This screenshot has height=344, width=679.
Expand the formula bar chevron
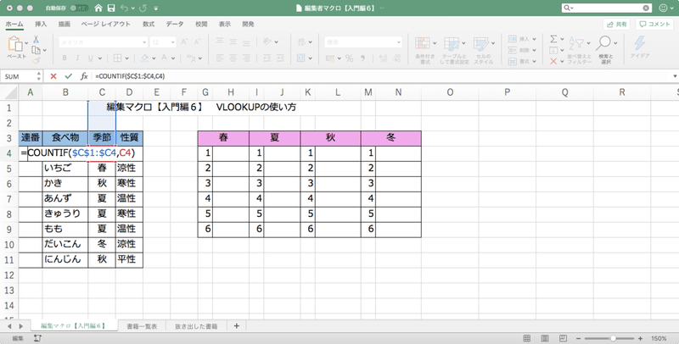675,76
